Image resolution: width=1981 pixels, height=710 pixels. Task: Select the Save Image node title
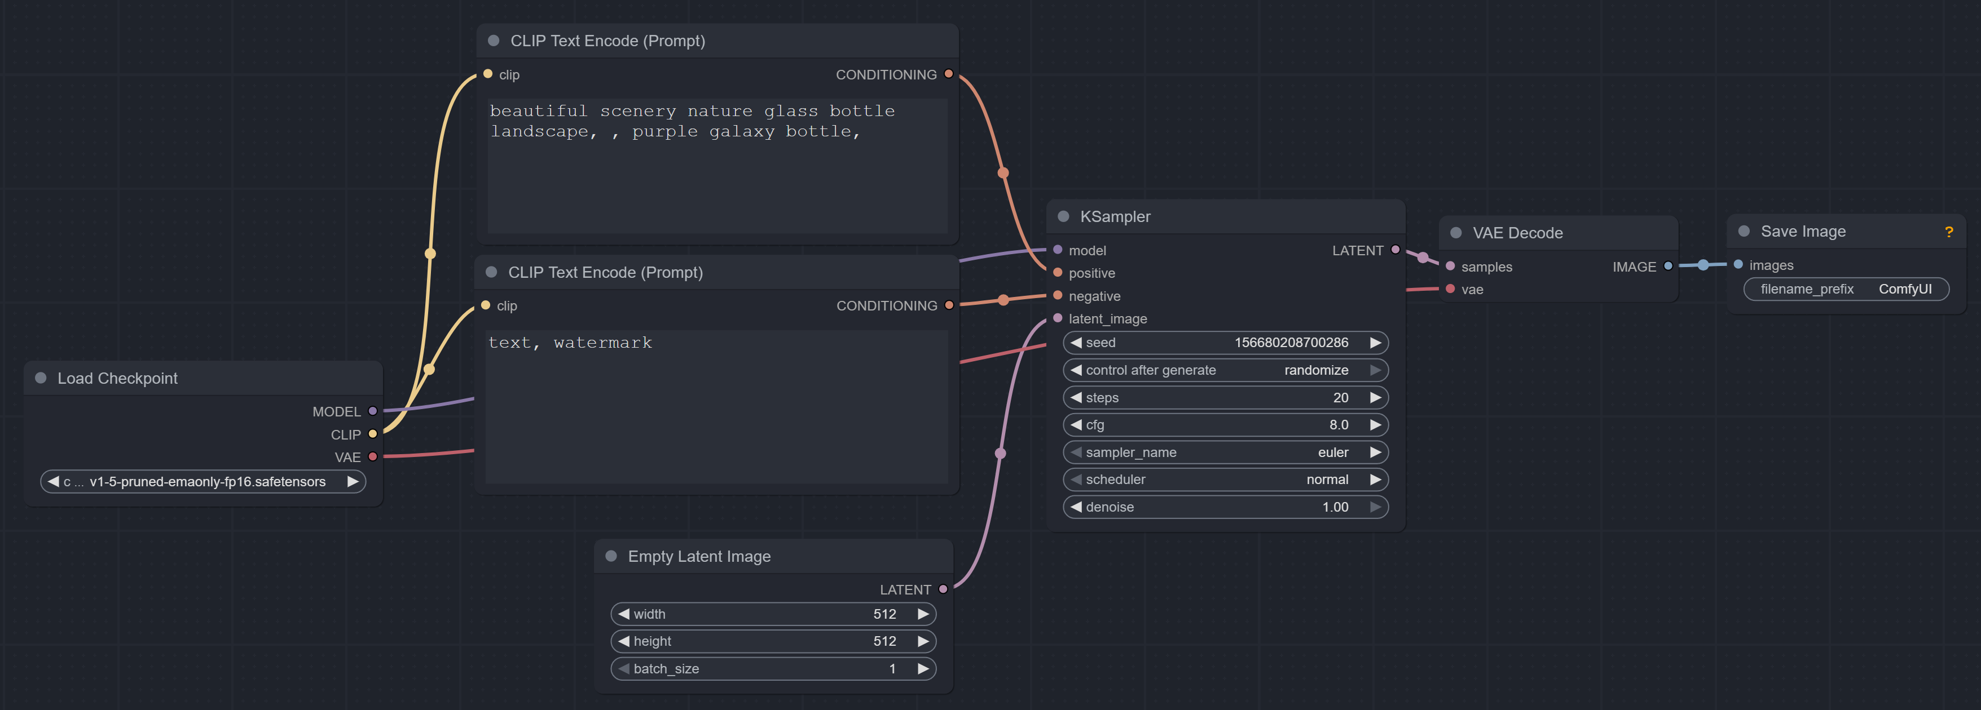[x=1803, y=231]
